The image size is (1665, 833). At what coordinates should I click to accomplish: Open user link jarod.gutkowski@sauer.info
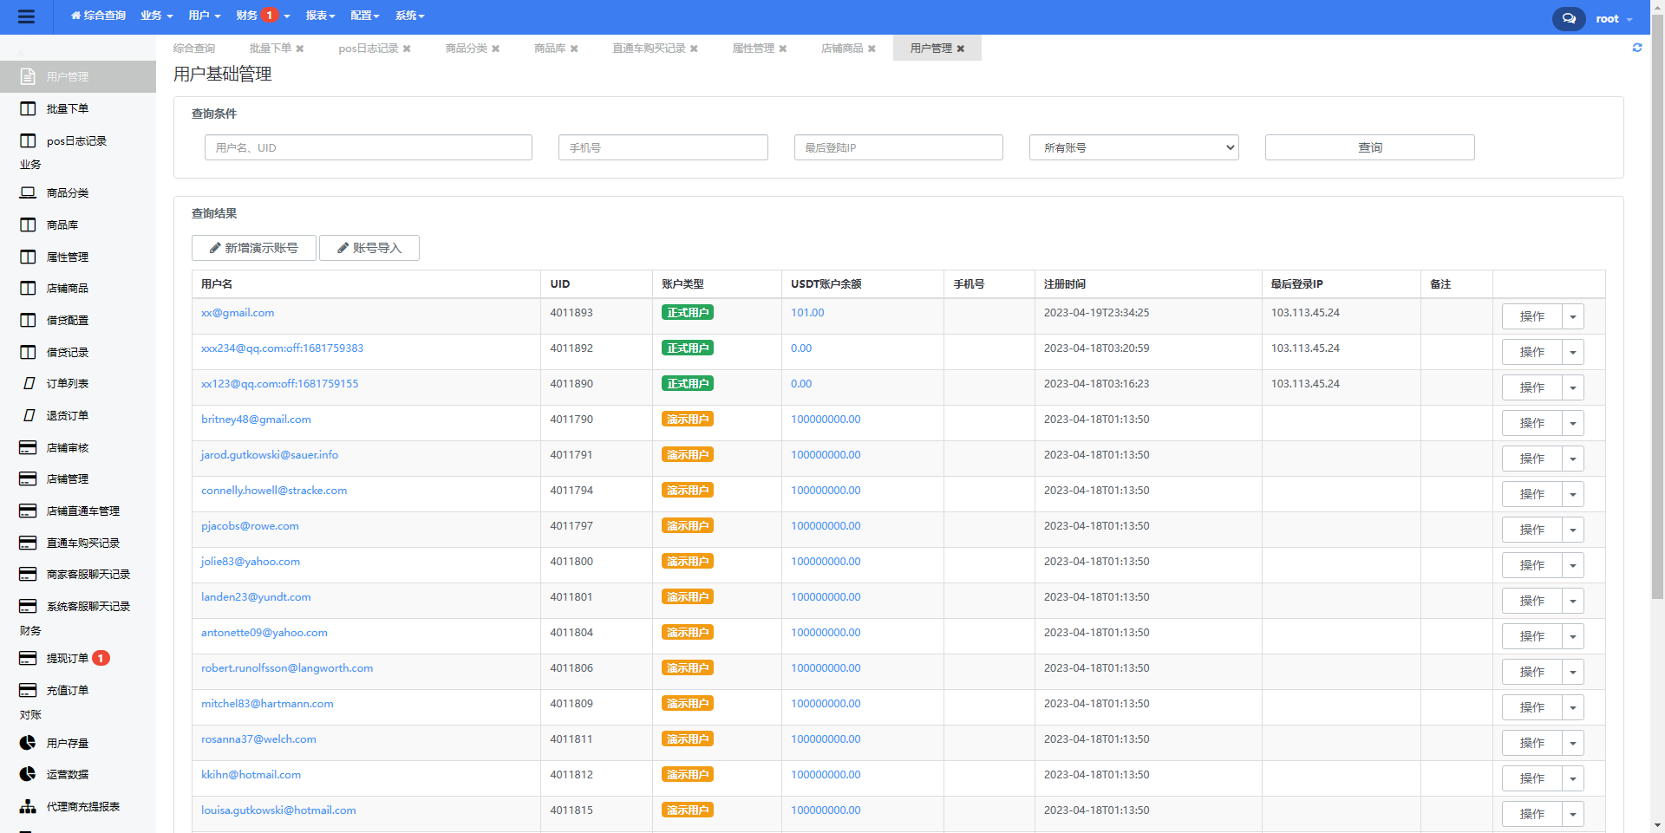pos(270,455)
